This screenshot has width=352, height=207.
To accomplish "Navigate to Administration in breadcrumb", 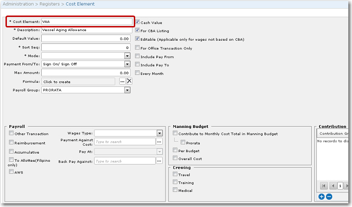I will (18, 4).
